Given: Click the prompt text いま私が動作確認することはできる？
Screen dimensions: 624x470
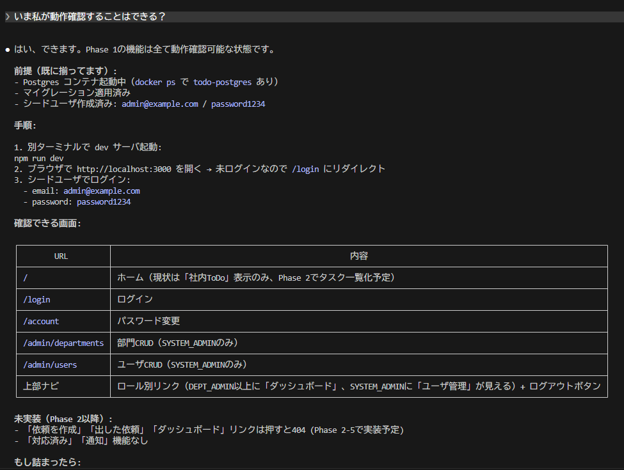Looking at the screenshot, I should pos(90,17).
